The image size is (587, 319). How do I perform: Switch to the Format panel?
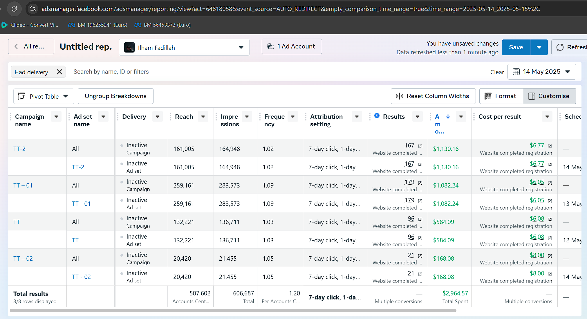501,96
